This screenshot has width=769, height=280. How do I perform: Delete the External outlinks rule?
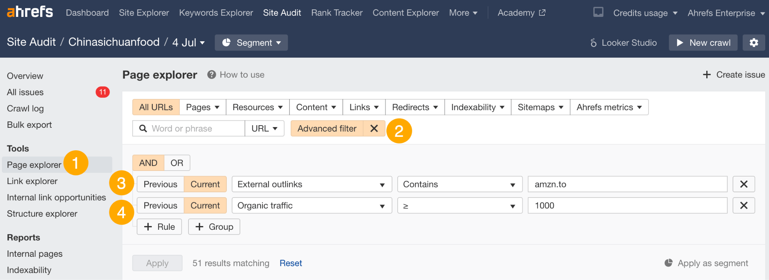pos(743,184)
